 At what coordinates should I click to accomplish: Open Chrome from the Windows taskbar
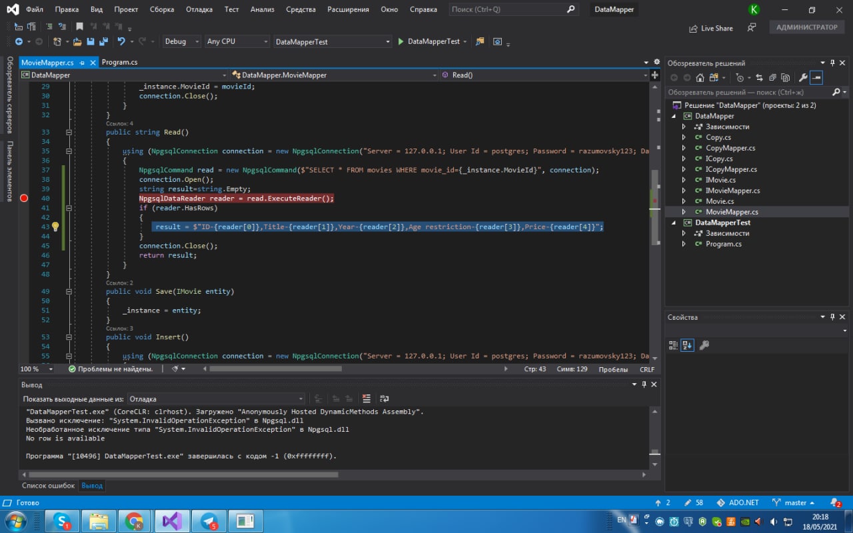pos(134,521)
